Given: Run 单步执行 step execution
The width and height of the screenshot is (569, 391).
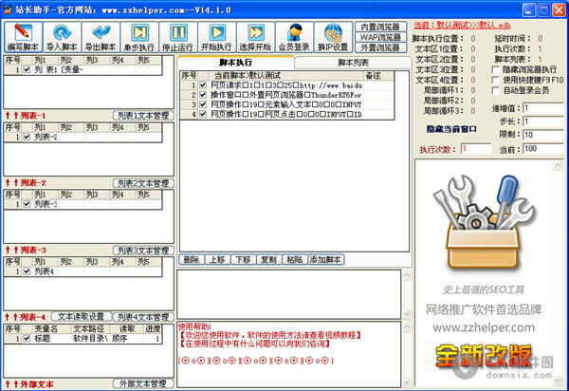Looking at the screenshot, I should (139, 37).
